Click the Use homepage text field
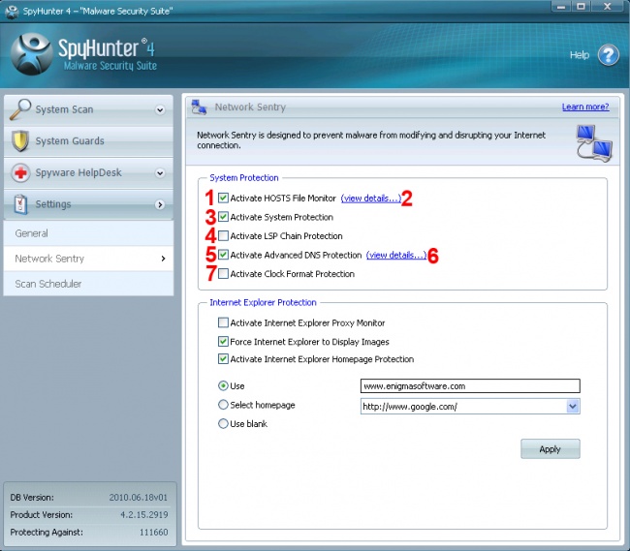Image resolution: width=630 pixels, height=551 pixels. pyautogui.click(x=468, y=385)
